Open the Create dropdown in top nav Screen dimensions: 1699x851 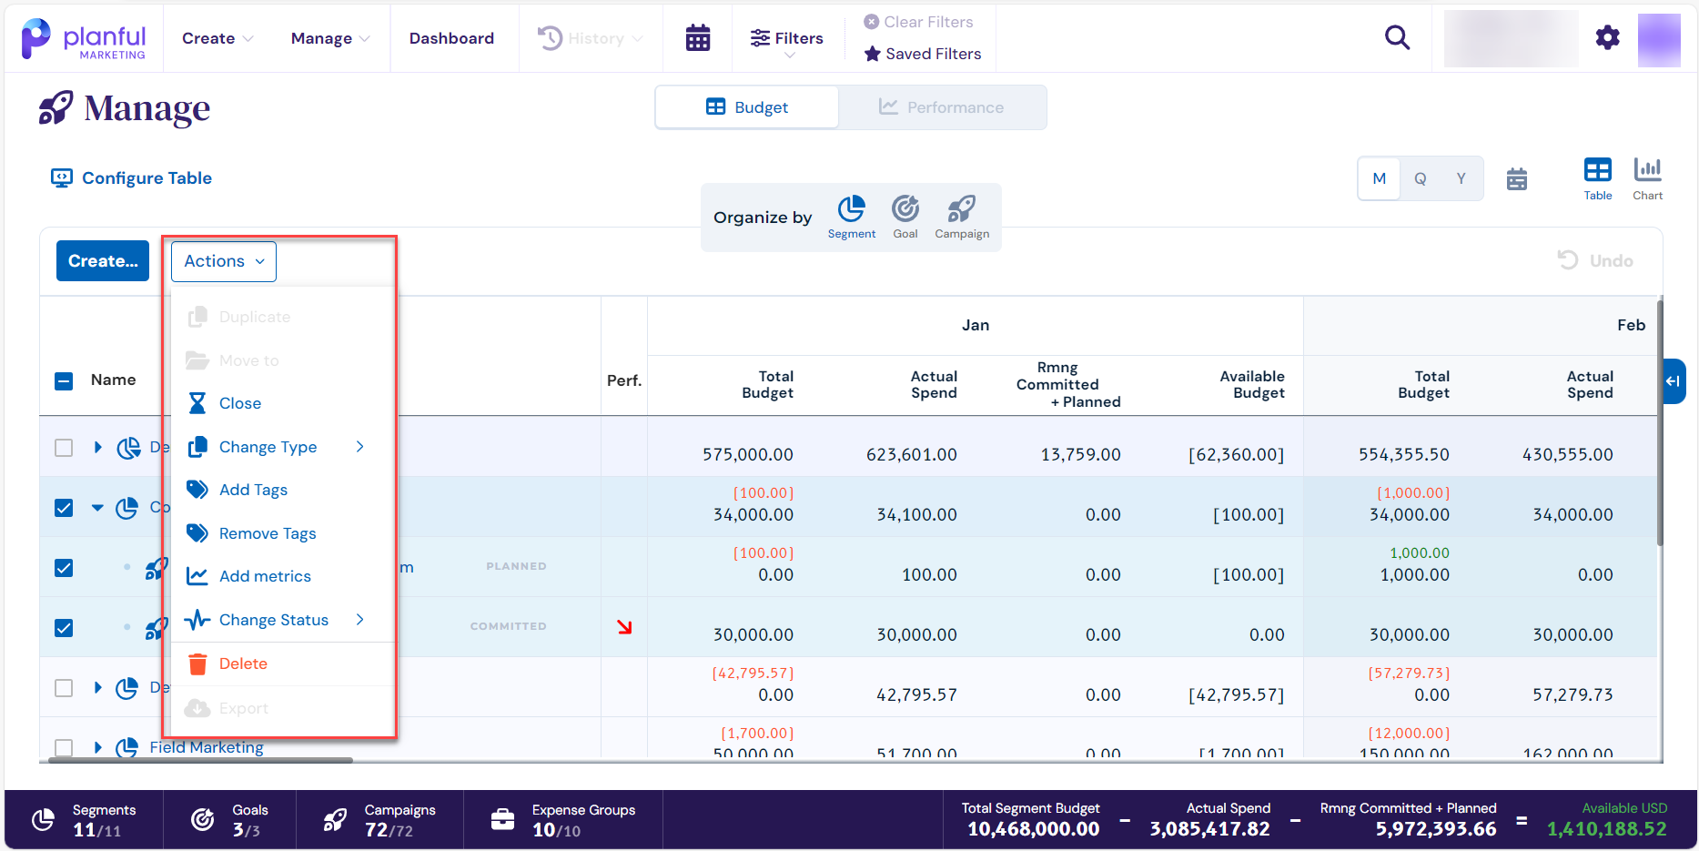tap(217, 38)
